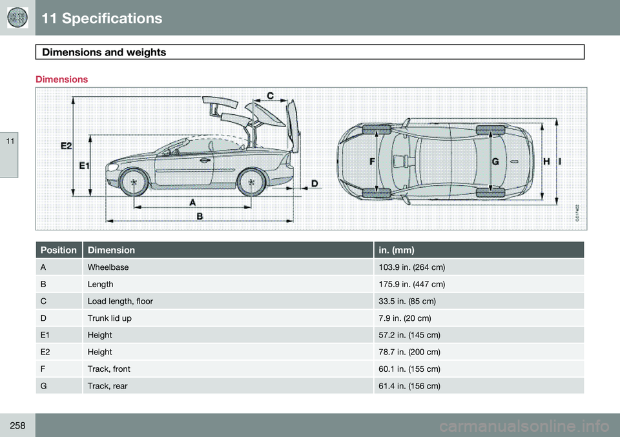Screen dimensions: 620x437
Task: Click the 'Wheelbase' cell
Action: tap(228, 267)
